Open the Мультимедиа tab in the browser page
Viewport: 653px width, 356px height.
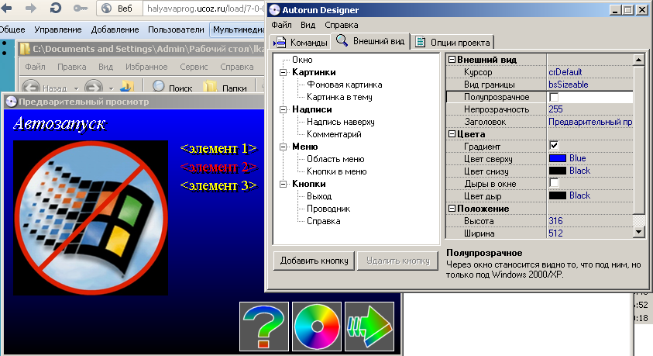coord(239,29)
